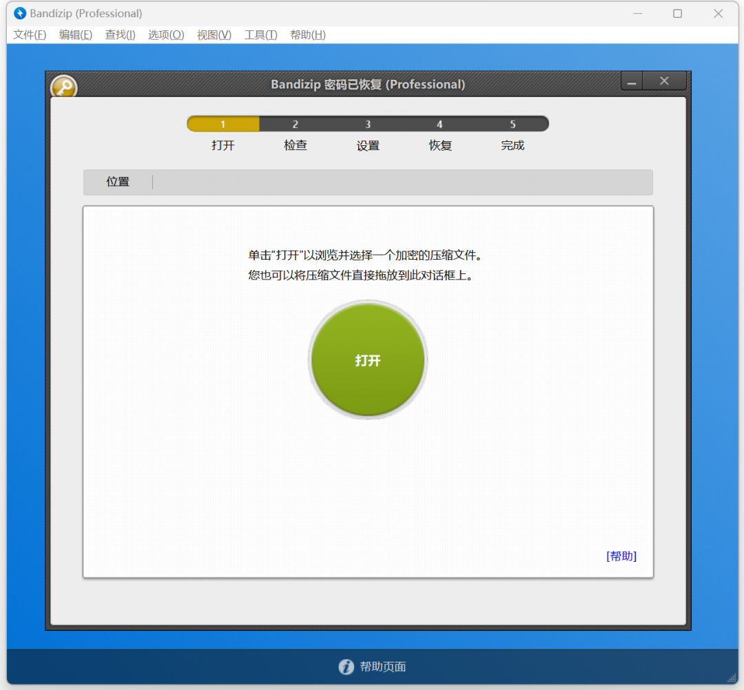Select step 5 完成 in progress bar
This screenshot has width=744, height=690.
coord(513,124)
